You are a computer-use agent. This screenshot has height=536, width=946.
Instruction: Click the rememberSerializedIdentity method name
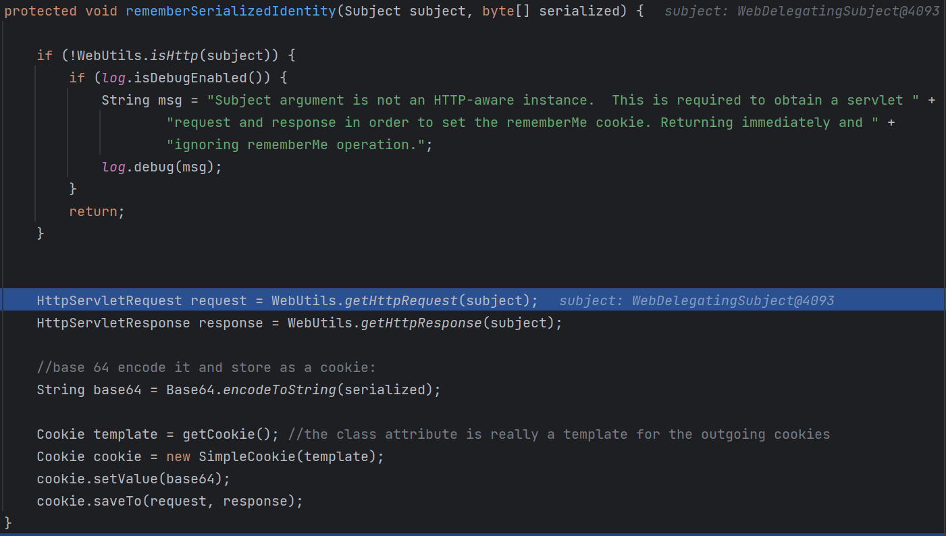pos(231,11)
